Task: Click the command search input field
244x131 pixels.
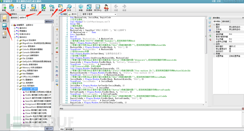Action: [x=28, y=21]
